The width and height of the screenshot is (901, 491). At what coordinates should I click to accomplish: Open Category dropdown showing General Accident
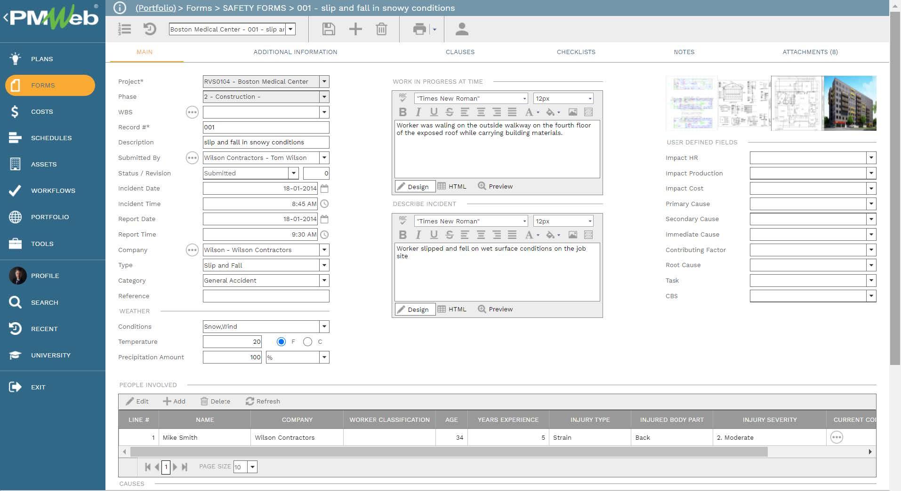point(324,281)
